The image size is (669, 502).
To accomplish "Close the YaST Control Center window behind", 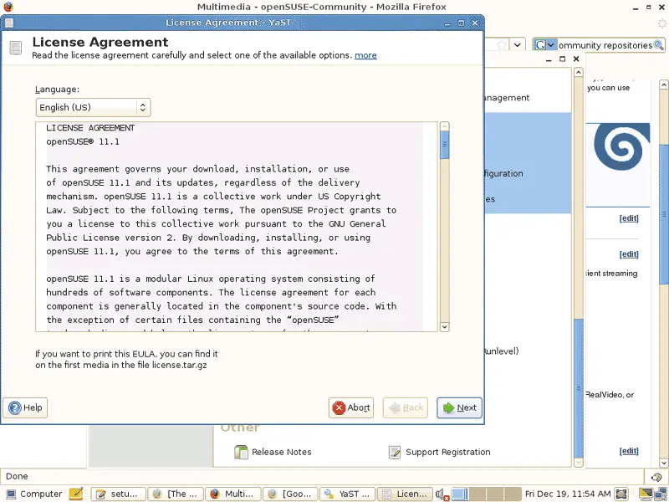I will point(576,59).
